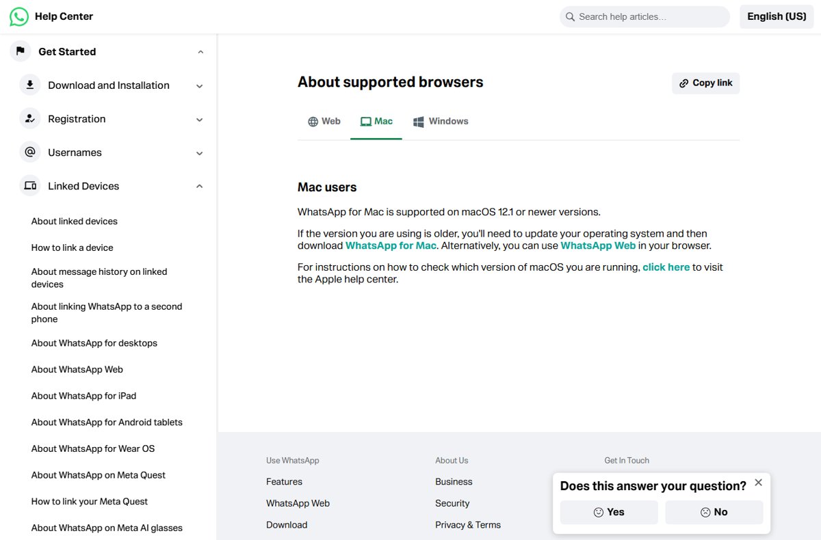
Task: Dismiss the feedback popup with X
Action: tap(758, 483)
